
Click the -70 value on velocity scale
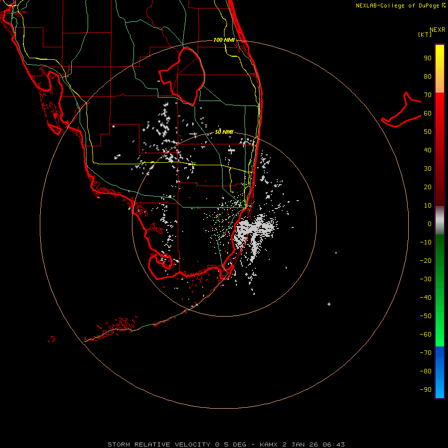pyautogui.click(x=426, y=352)
